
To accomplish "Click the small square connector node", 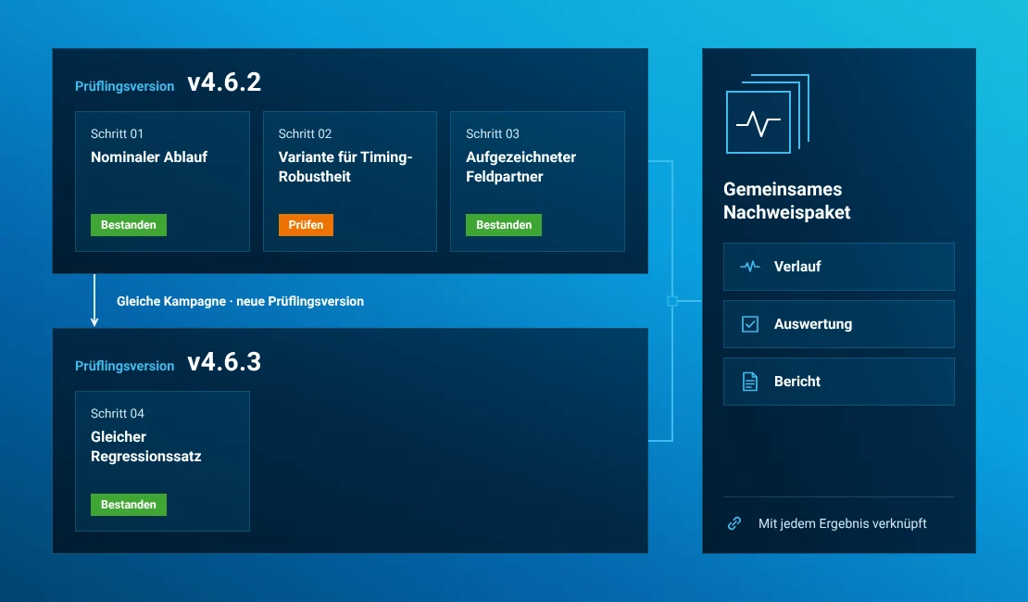I will tap(672, 301).
